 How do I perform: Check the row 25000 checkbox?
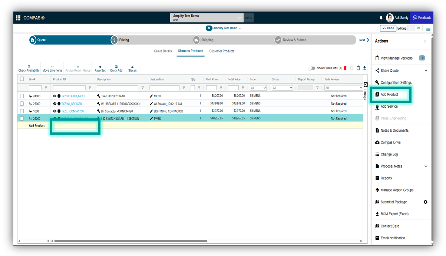22,104
